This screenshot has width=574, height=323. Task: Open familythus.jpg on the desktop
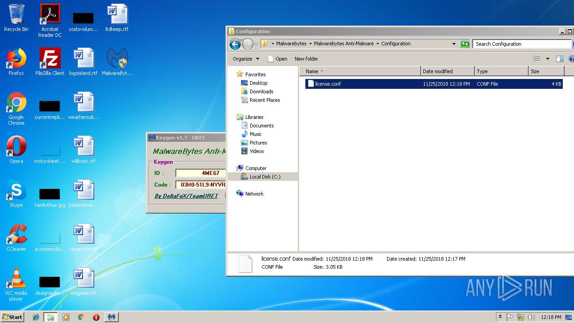point(50,197)
